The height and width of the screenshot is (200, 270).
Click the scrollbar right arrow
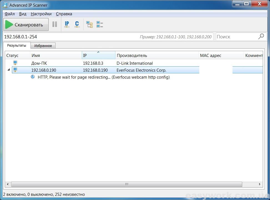[260, 184]
